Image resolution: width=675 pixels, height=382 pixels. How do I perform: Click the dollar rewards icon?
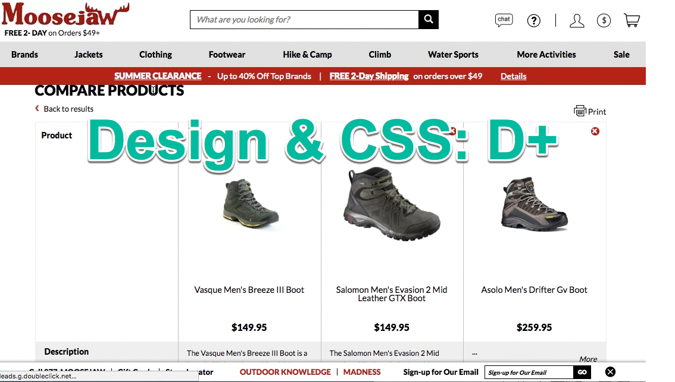[x=604, y=20]
